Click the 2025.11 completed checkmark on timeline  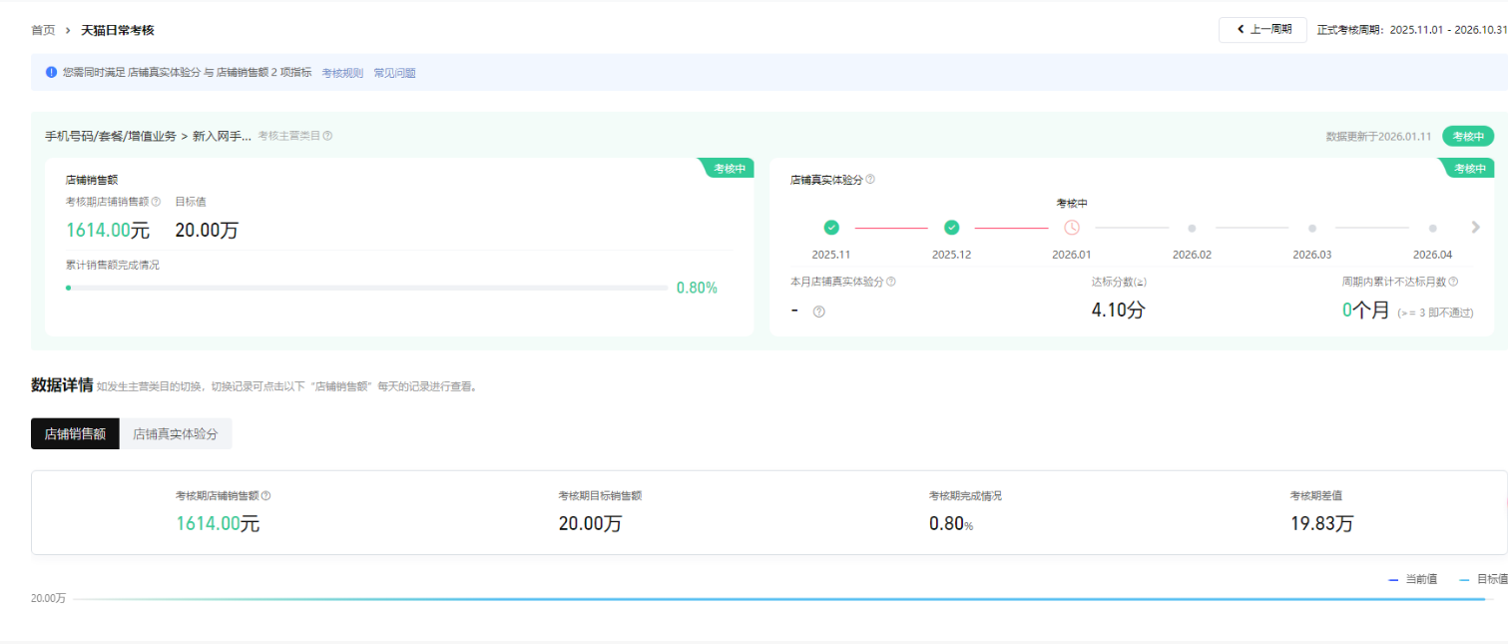click(831, 228)
